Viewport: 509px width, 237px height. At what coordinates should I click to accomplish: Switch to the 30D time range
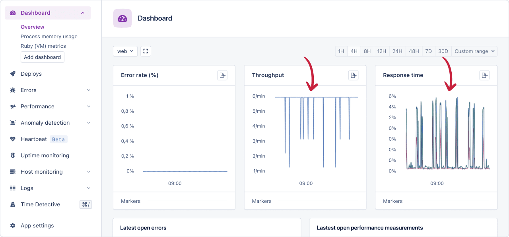[443, 51]
